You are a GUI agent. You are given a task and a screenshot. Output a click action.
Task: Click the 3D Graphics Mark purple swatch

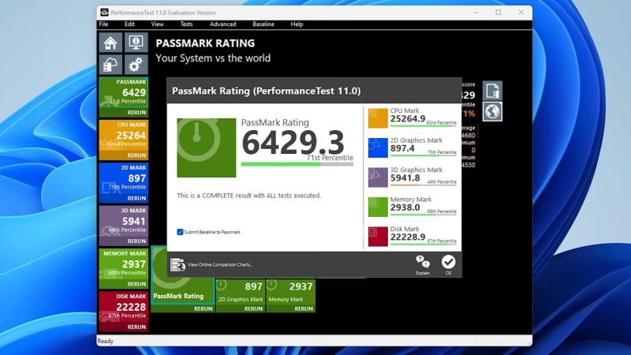click(378, 177)
